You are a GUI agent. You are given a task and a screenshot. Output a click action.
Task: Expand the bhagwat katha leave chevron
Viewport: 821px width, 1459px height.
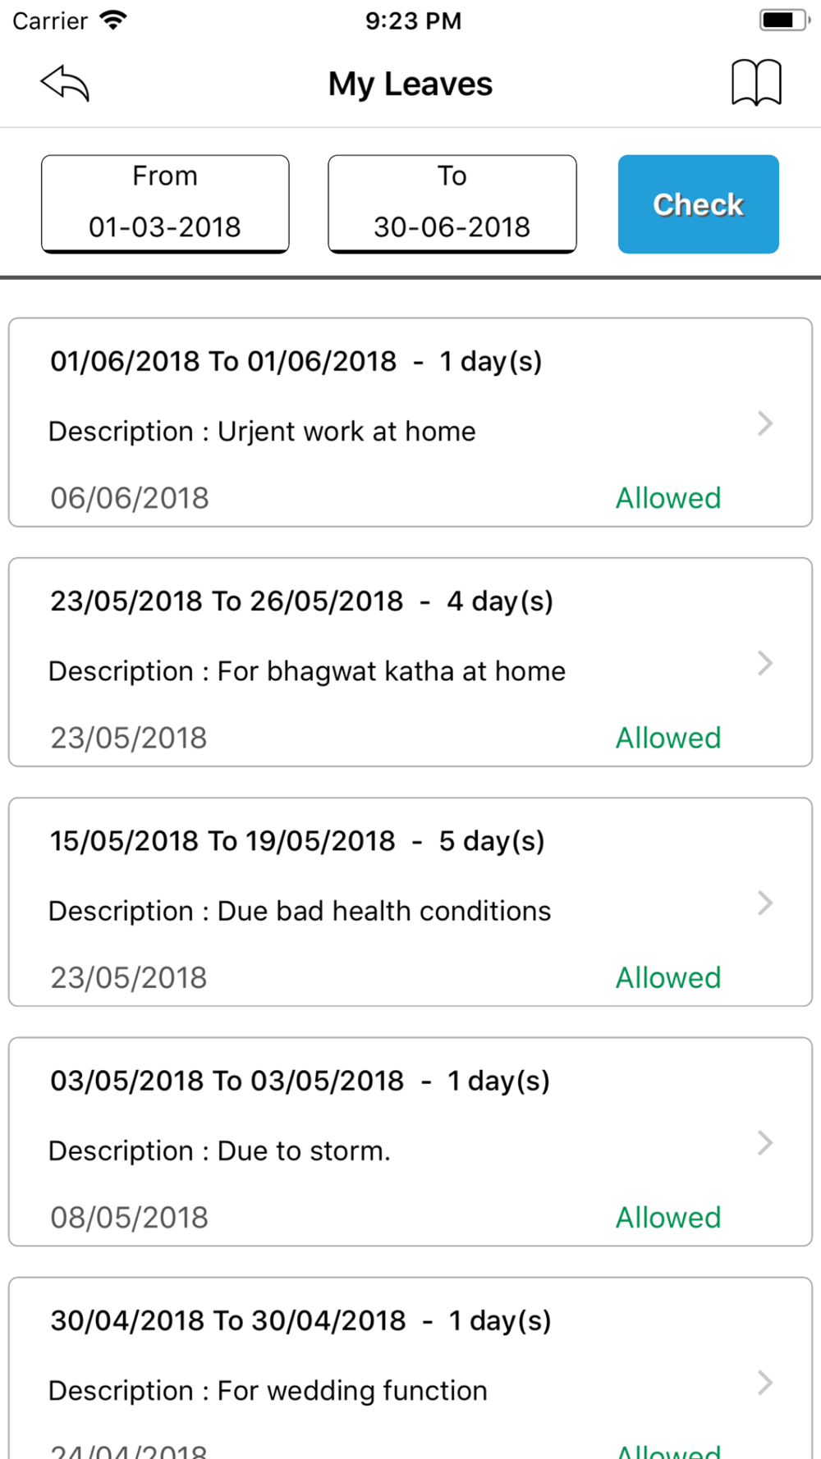coord(765,663)
